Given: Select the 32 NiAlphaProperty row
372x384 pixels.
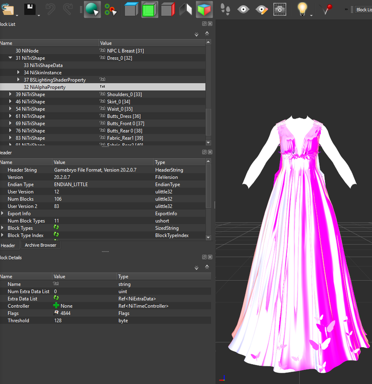Looking at the screenshot, I should [x=103, y=87].
